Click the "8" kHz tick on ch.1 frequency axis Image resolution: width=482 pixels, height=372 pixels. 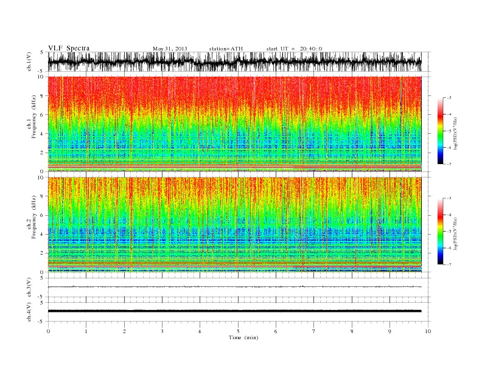(42, 95)
